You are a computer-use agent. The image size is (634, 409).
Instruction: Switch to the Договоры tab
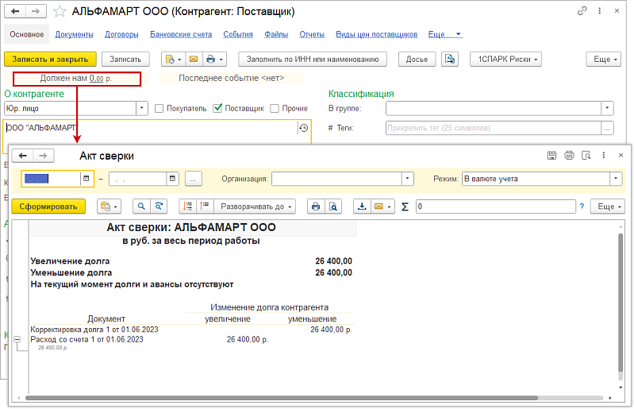[121, 35]
